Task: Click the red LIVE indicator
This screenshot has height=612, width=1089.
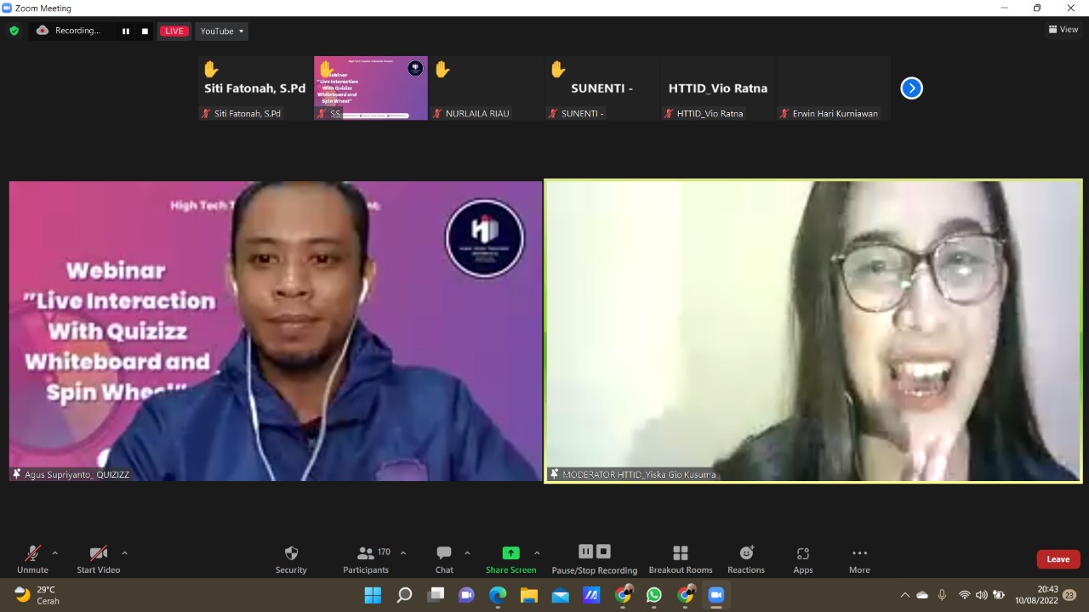Action: click(174, 31)
